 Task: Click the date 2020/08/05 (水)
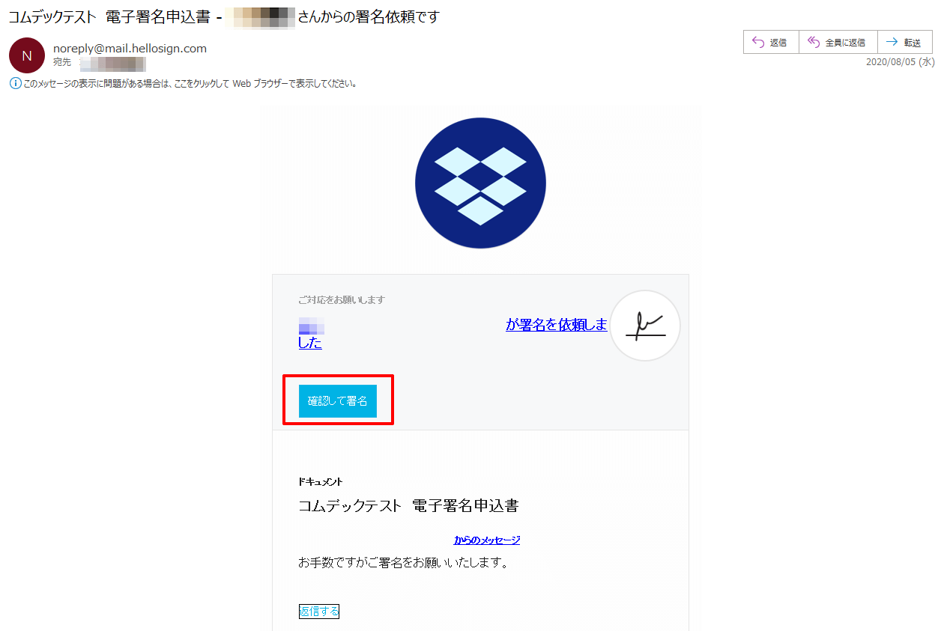[x=899, y=62]
